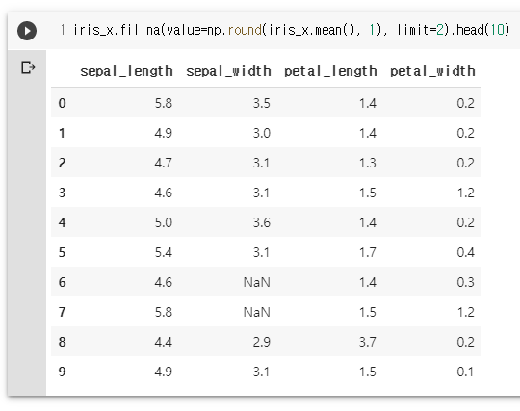This screenshot has height=411, width=520.
Task: Select the sepal_width column header
Action: click(x=228, y=71)
